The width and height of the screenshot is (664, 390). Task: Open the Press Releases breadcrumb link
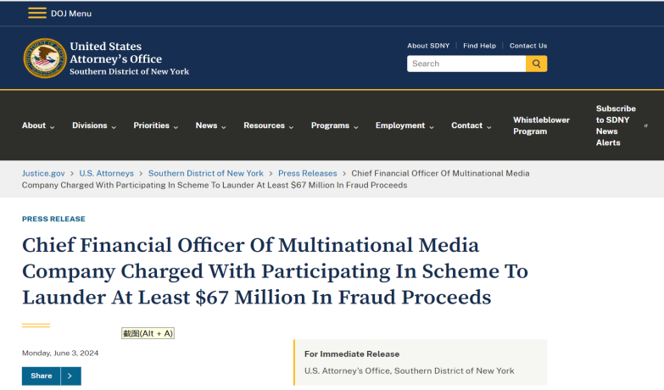tap(308, 174)
